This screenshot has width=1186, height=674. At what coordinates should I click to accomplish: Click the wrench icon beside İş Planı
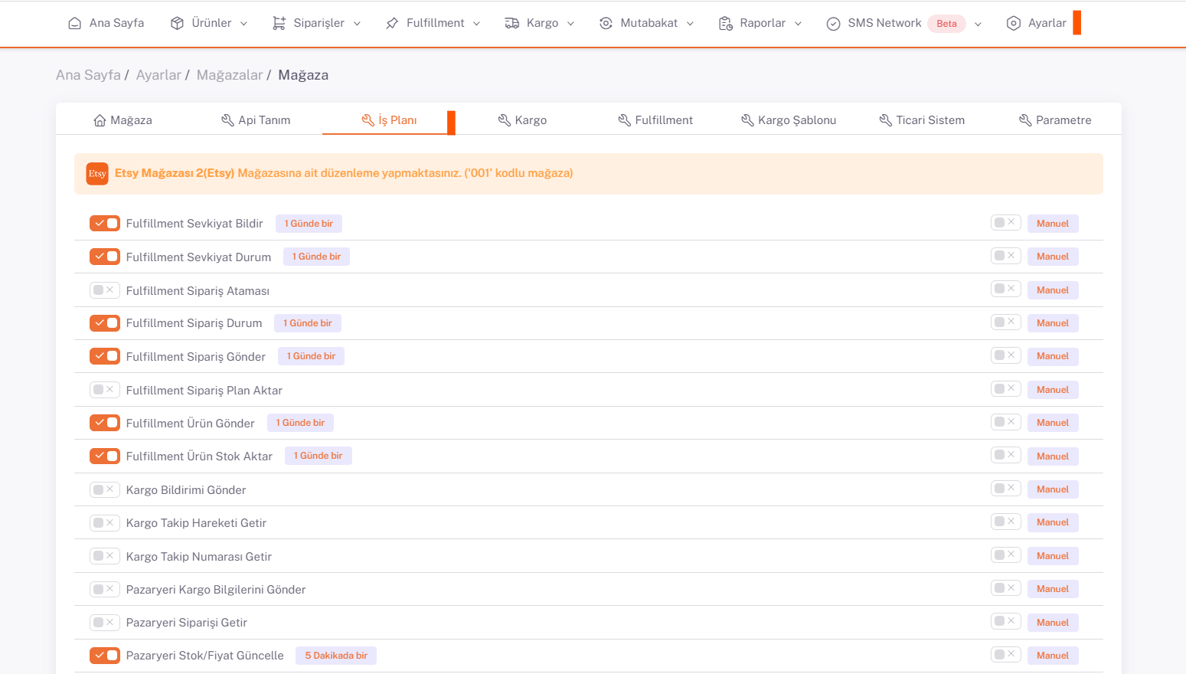[x=368, y=120]
